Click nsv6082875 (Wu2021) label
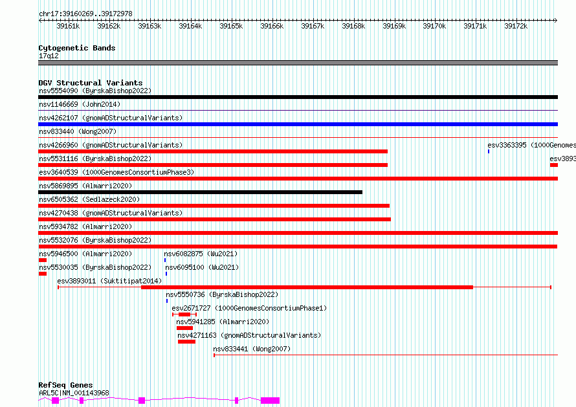 (201, 254)
